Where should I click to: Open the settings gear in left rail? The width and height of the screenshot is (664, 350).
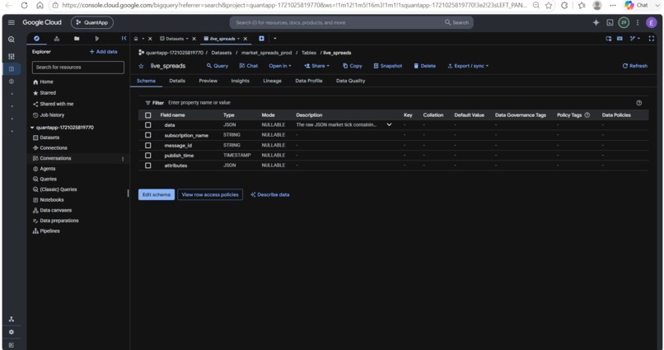coord(12,332)
